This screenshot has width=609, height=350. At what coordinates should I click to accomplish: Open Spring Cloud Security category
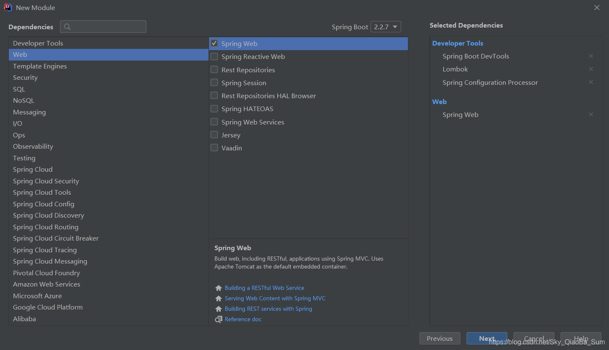pos(108,181)
